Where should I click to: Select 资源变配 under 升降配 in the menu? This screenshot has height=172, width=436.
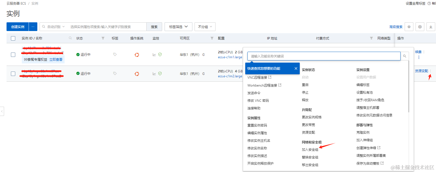(308, 133)
